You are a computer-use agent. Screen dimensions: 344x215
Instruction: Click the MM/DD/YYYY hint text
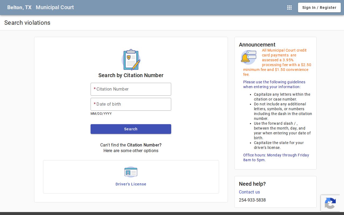point(101,114)
